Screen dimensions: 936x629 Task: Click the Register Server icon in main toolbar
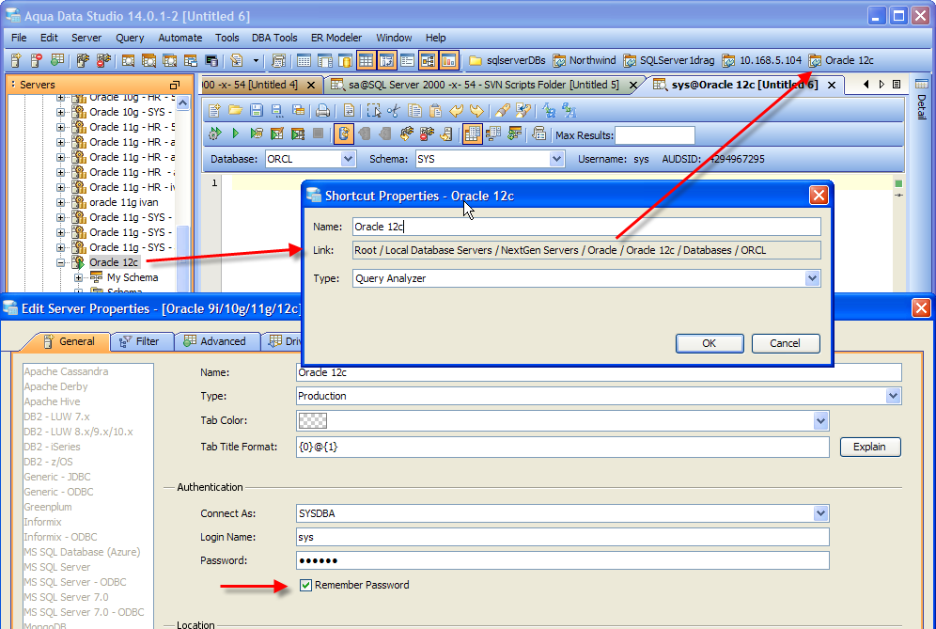click(16, 60)
